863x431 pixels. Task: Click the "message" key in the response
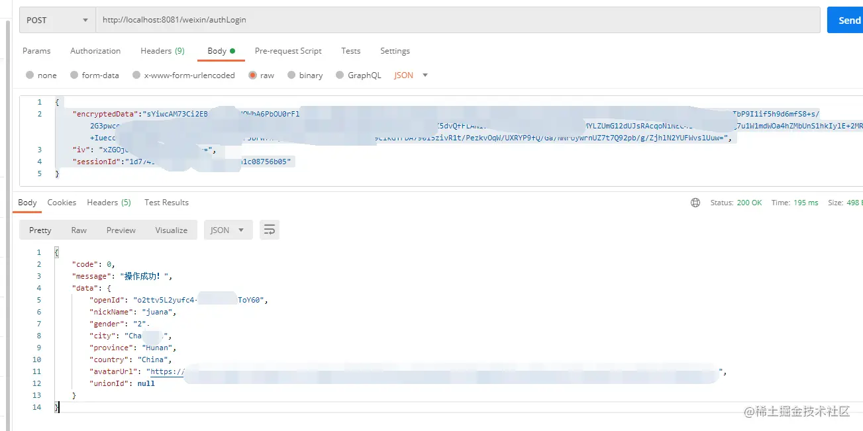coord(91,276)
